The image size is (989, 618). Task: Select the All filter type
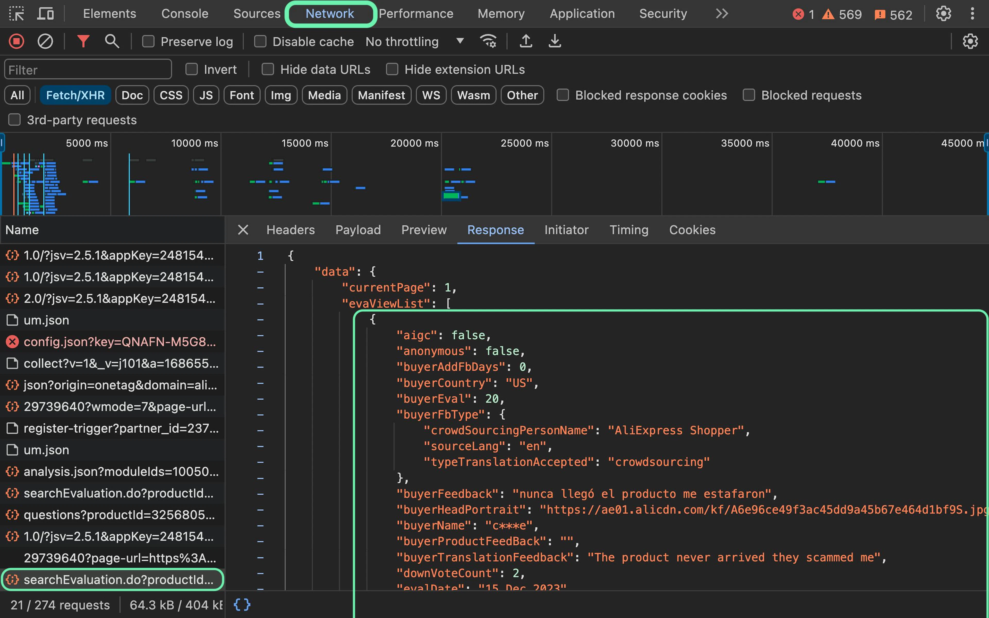click(17, 95)
